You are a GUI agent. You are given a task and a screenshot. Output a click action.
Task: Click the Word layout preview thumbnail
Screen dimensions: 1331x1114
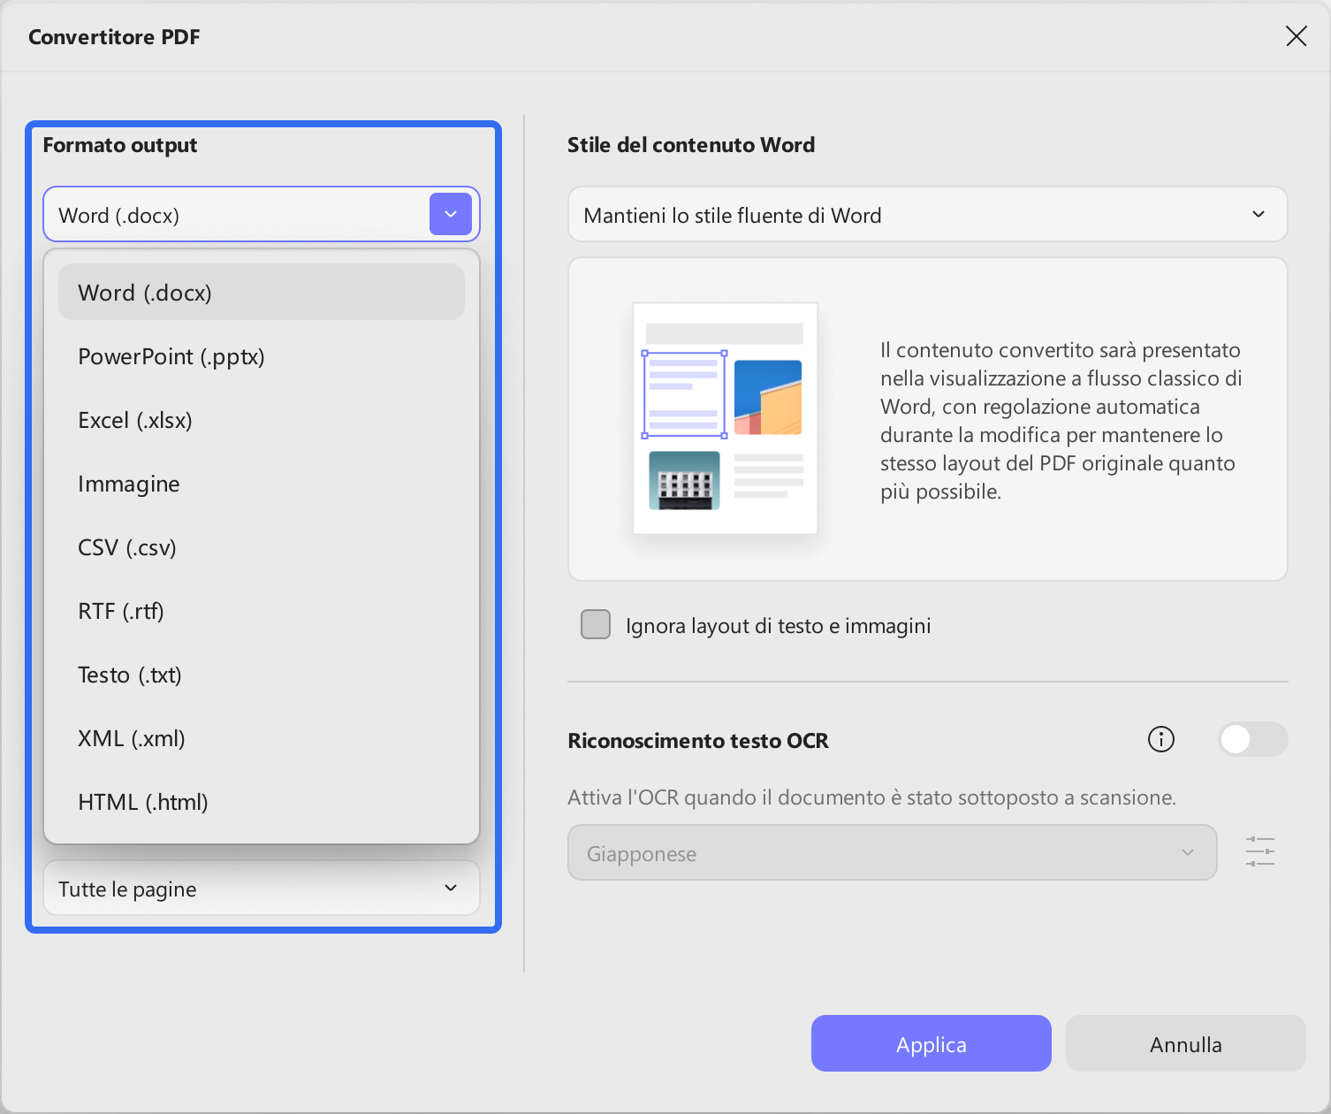[x=725, y=418]
